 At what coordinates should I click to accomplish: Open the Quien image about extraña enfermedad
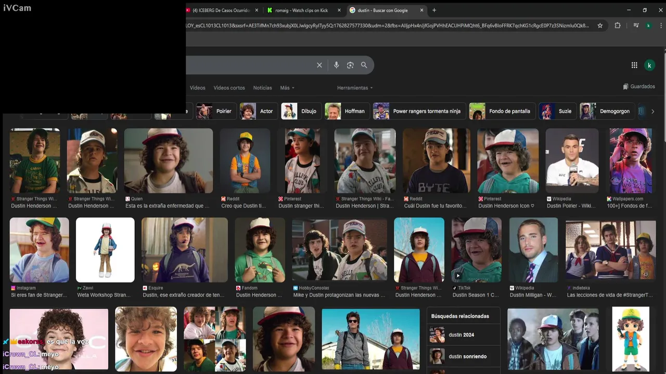pos(168,161)
